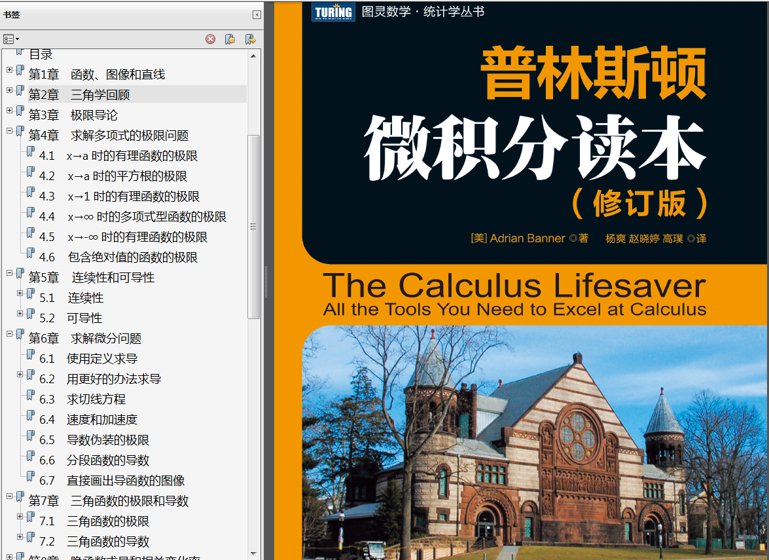Select 4.3 x→1 时的有理函数的极限
The height and width of the screenshot is (560, 769).
click(119, 196)
